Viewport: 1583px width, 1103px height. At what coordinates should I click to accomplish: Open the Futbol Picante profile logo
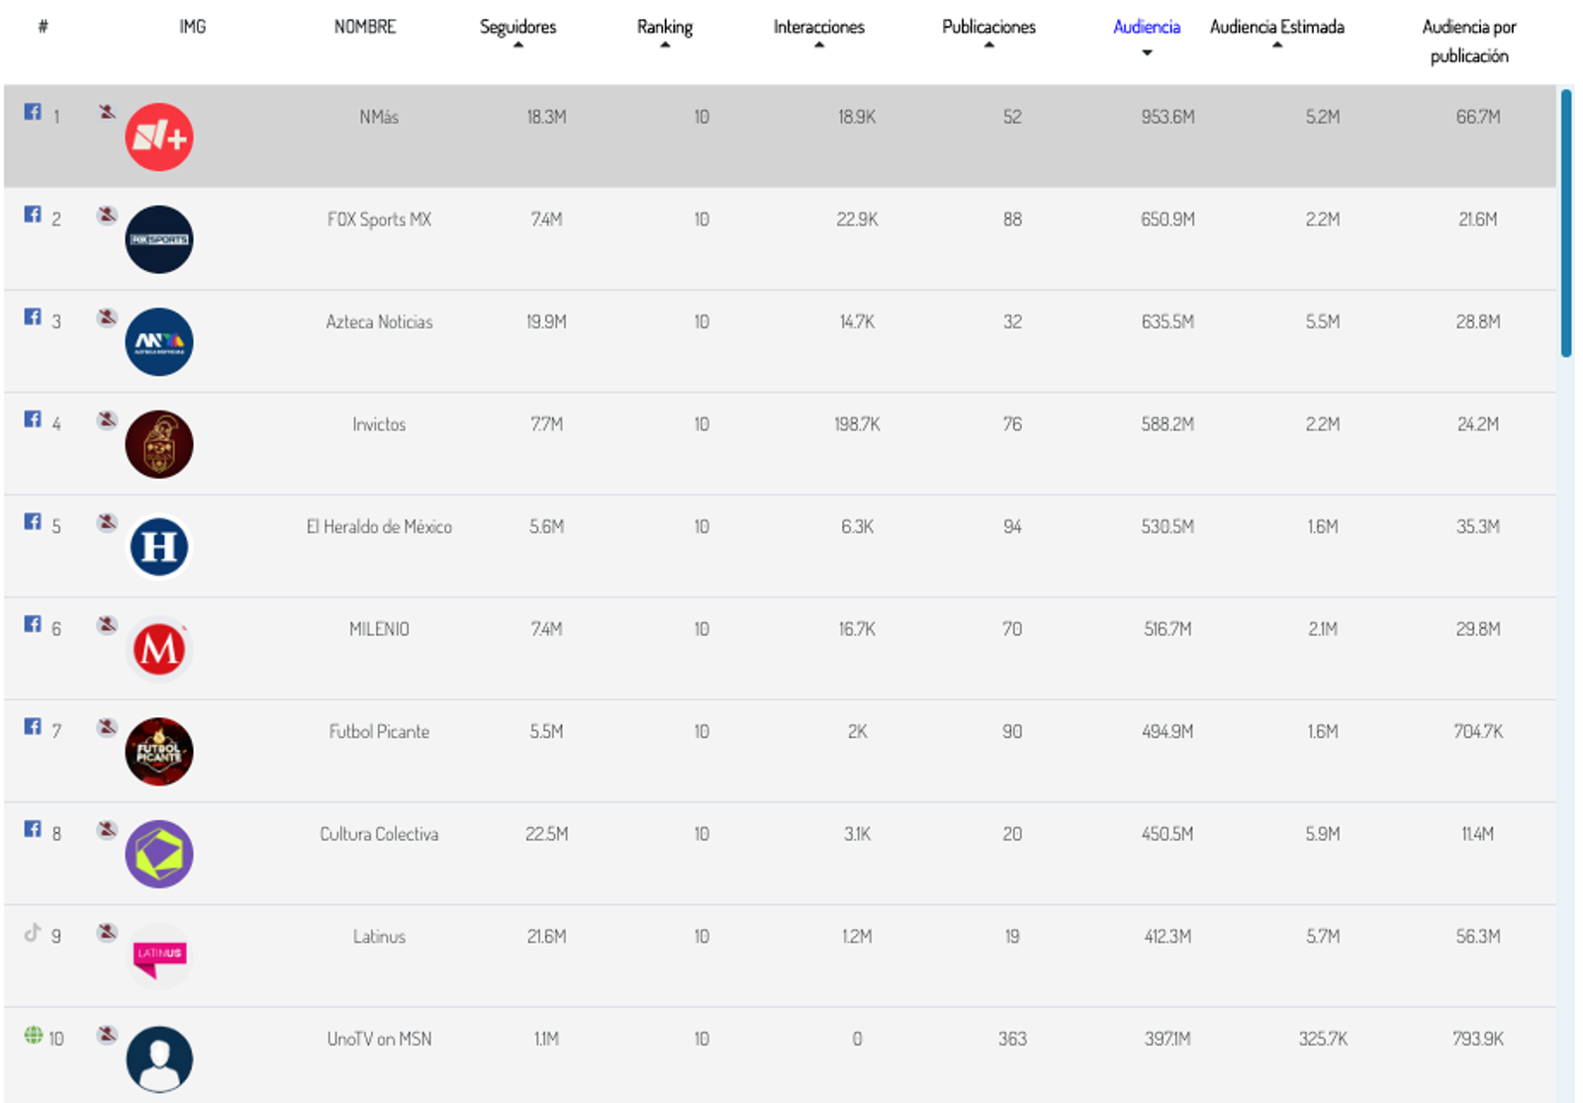coord(159,752)
